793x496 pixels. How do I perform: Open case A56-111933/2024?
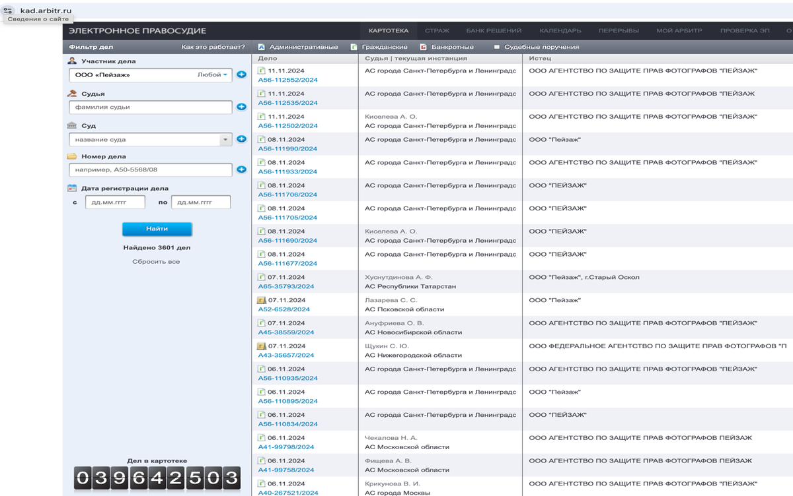point(287,171)
